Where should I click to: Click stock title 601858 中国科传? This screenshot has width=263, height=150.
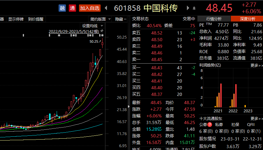146,8
